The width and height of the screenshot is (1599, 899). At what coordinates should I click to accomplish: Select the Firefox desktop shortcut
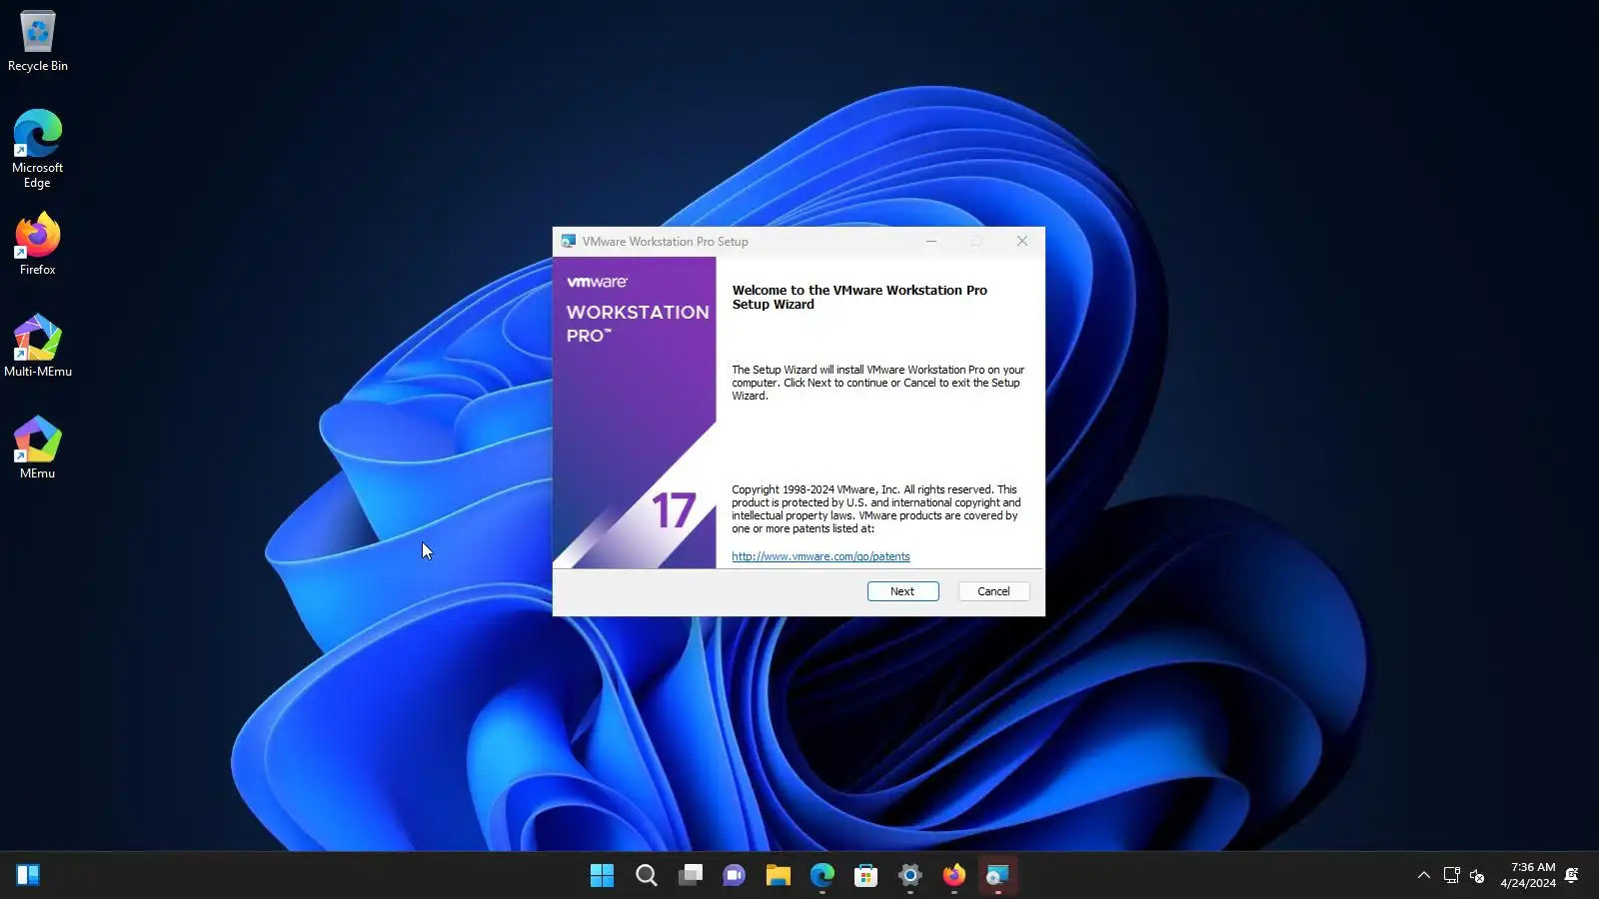coord(38,244)
